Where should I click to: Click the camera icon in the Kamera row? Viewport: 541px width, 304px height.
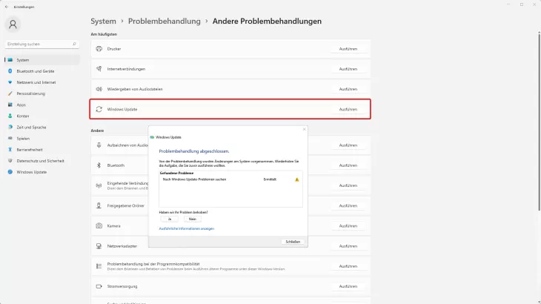[x=99, y=225]
